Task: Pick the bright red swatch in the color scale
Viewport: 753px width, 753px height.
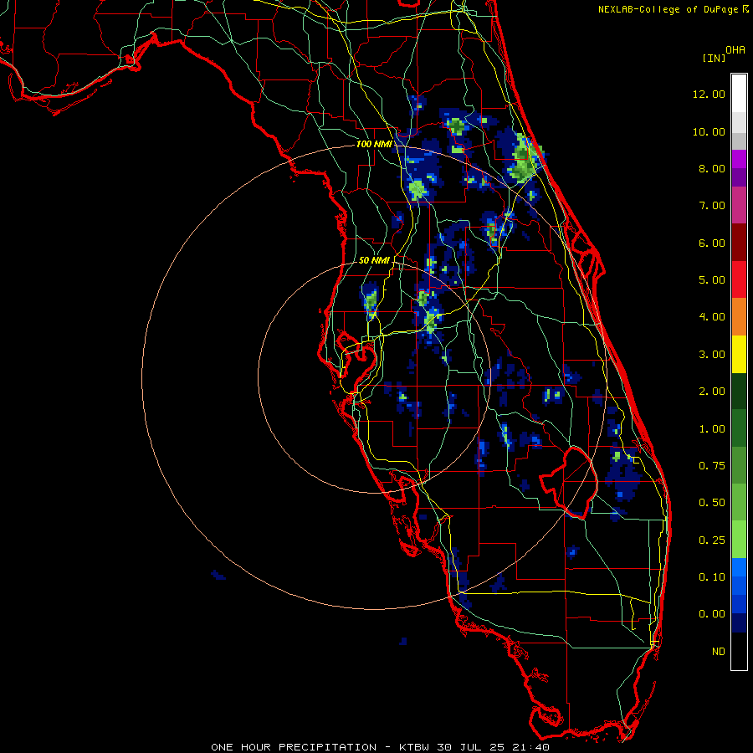Action: pyautogui.click(x=739, y=279)
